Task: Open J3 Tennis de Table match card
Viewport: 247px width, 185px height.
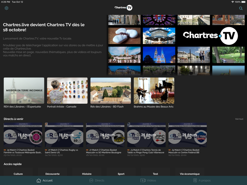Action: 146,135
